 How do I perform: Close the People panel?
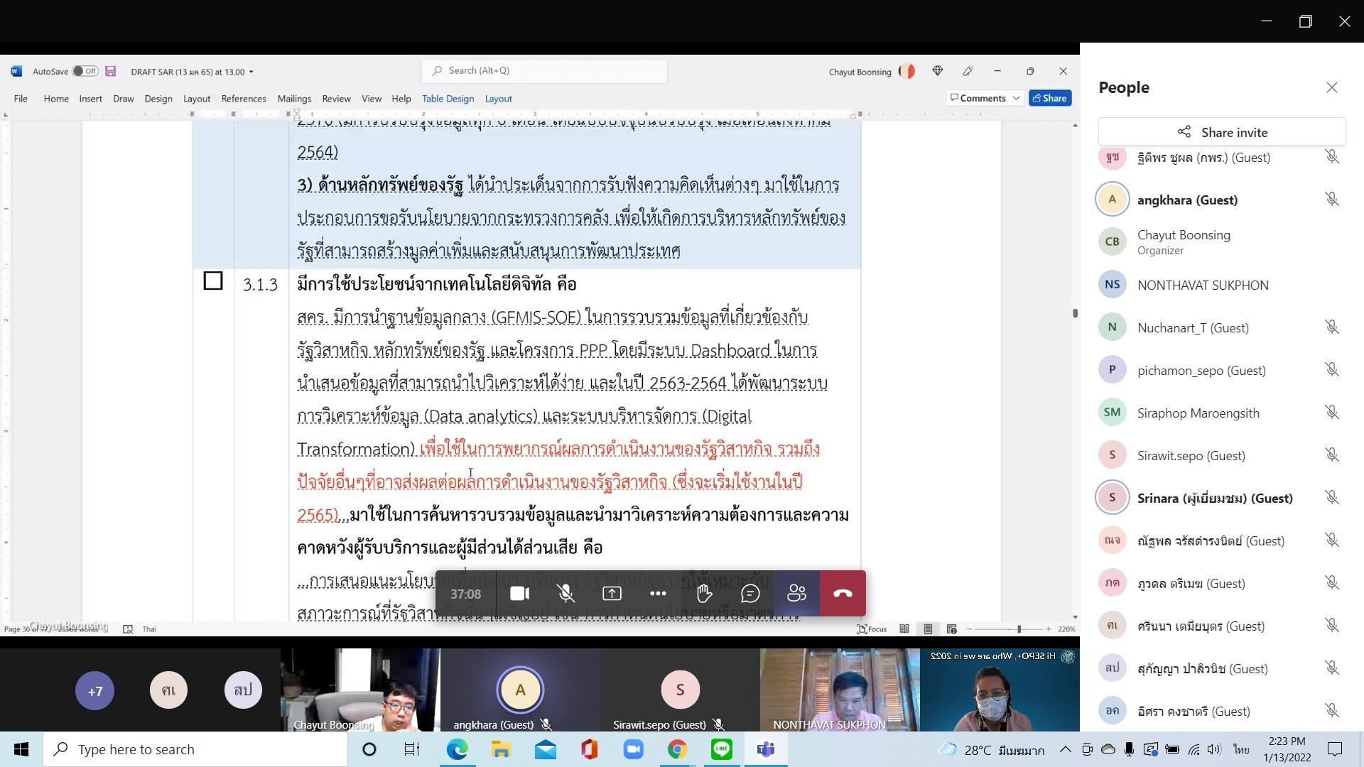1331,87
